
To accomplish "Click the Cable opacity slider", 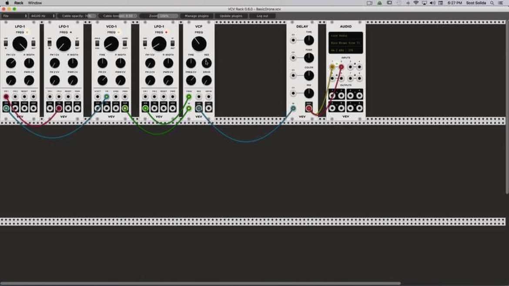I will 77,16.
